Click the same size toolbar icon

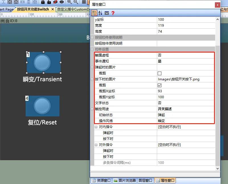click(x=35, y=2)
